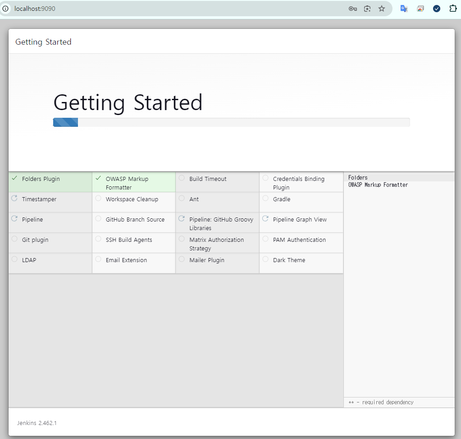
Task: Click the screenshot lens icon in address bar
Action: (x=367, y=9)
